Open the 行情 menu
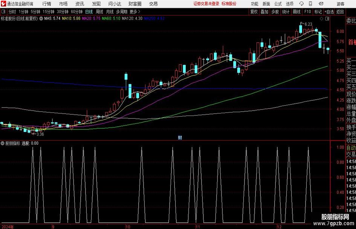Image resolution: width=356 pixels, height=229 pixels. click(x=47, y=4)
